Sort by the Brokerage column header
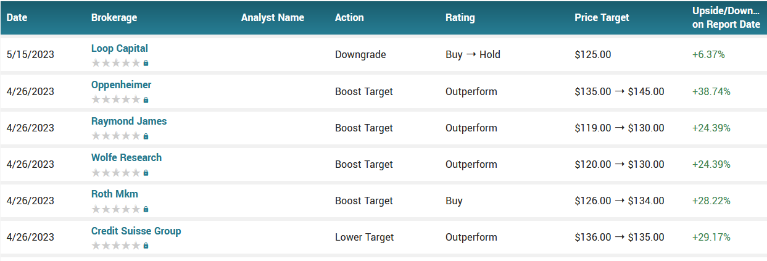This screenshot has width=767, height=261. click(114, 17)
